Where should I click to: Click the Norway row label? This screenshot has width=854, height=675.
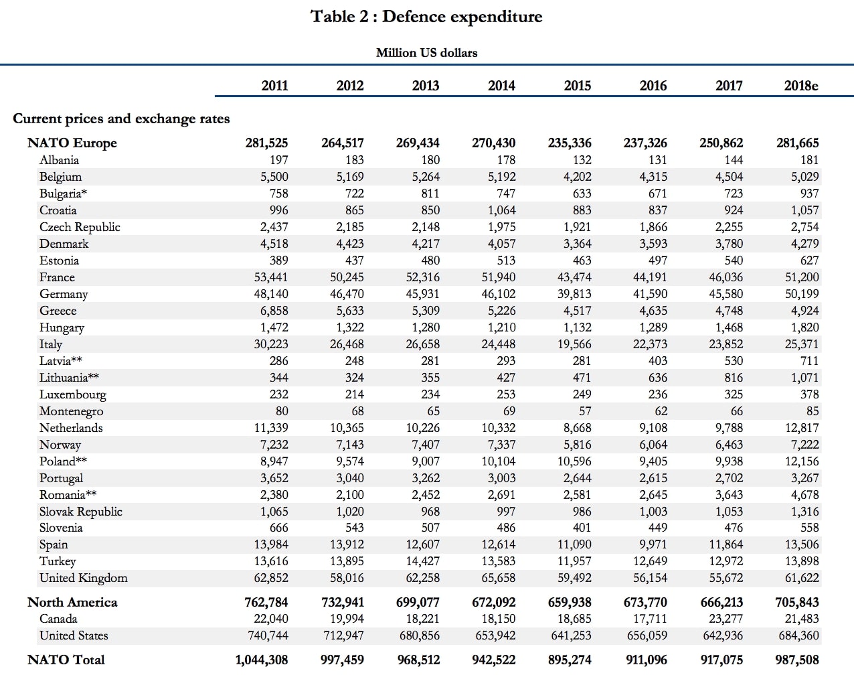60,445
